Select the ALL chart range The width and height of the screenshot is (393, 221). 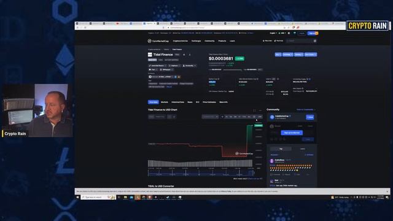[x=249, y=117]
